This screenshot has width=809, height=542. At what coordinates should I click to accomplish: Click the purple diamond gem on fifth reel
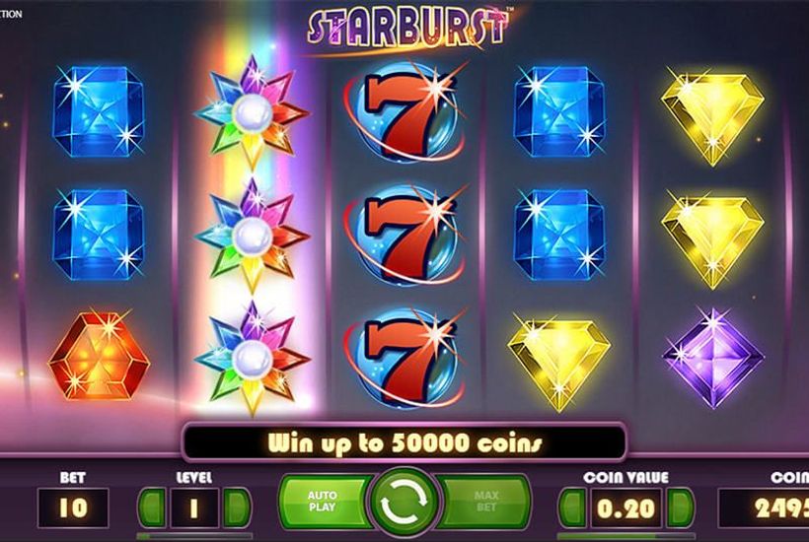click(x=713, y=358)
